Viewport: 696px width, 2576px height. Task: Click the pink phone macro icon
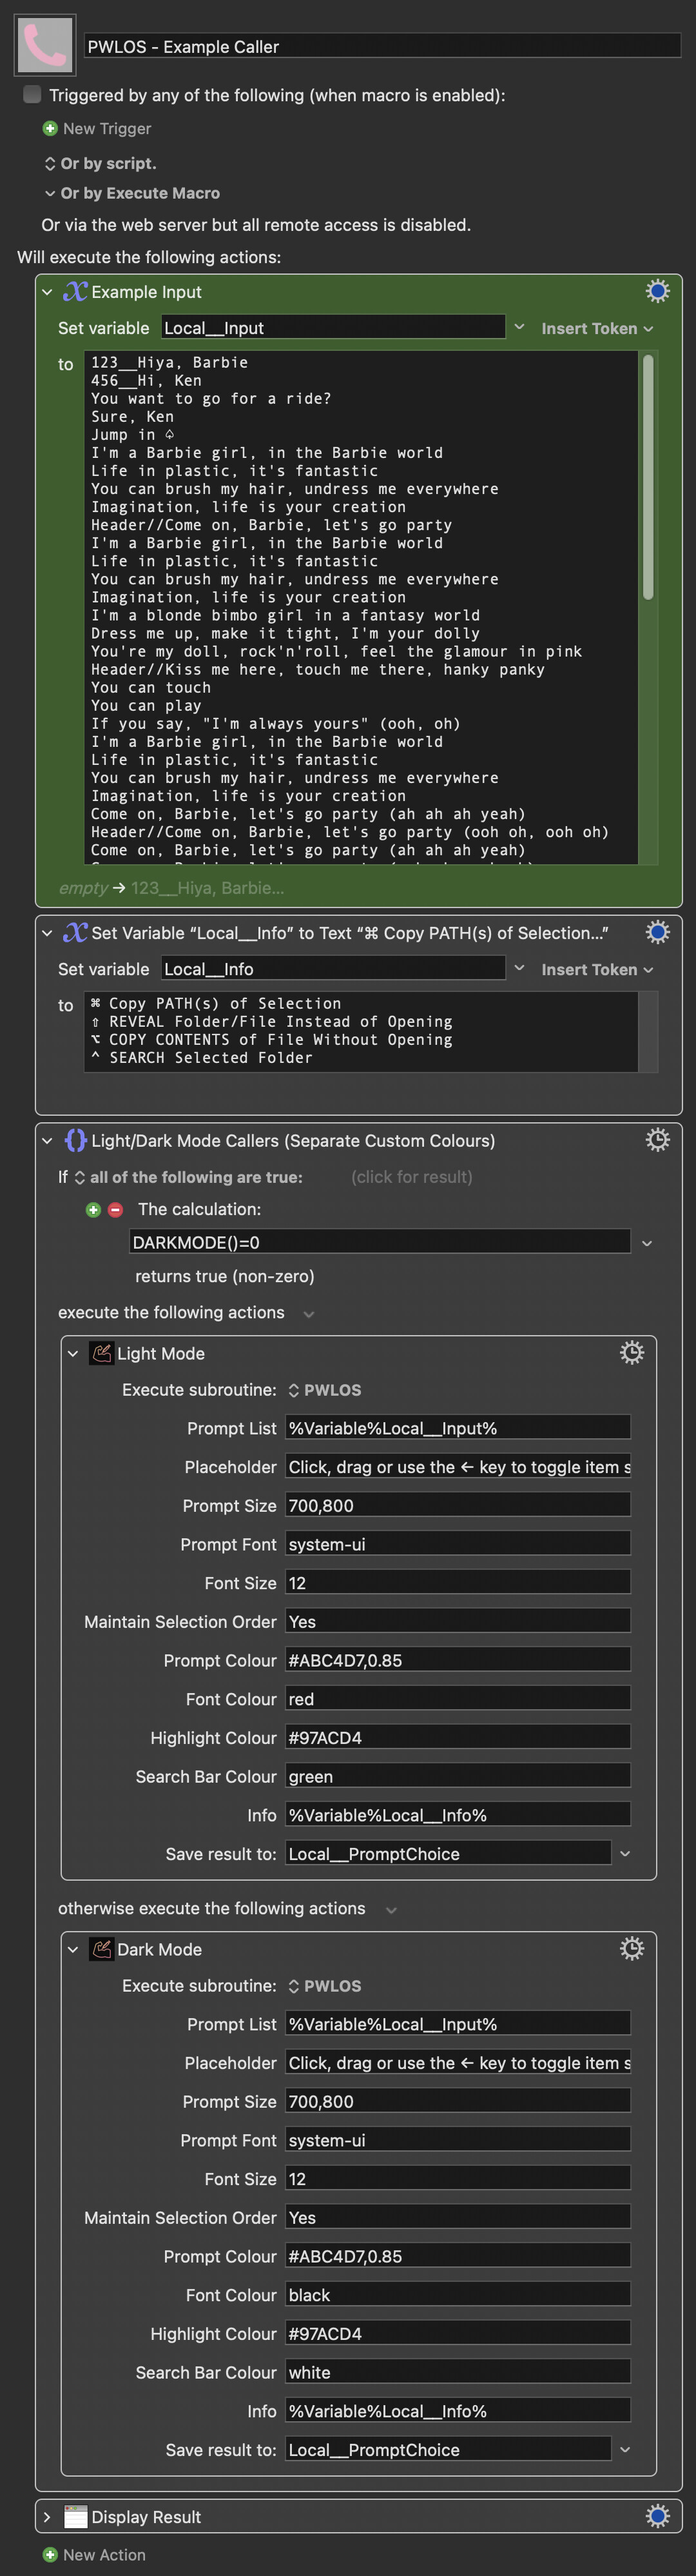click(45, 45)
